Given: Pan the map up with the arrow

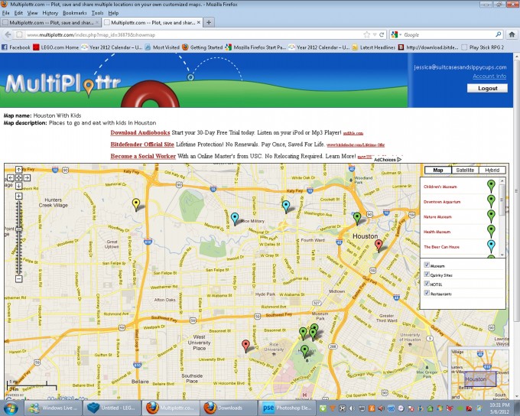Looking at the screenshot, I should click(x=18, y=170).
